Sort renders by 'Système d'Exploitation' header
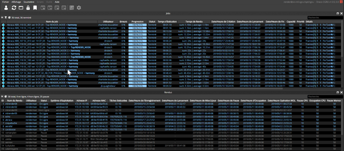The height and width of the screenshot is (151, 344). (x=62, y=101)
